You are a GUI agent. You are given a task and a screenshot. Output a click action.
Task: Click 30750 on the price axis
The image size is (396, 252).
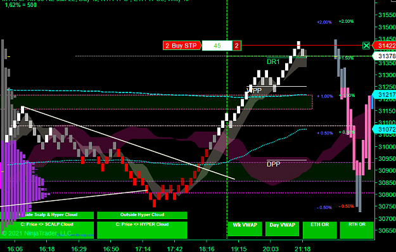(x=387, y=206)
